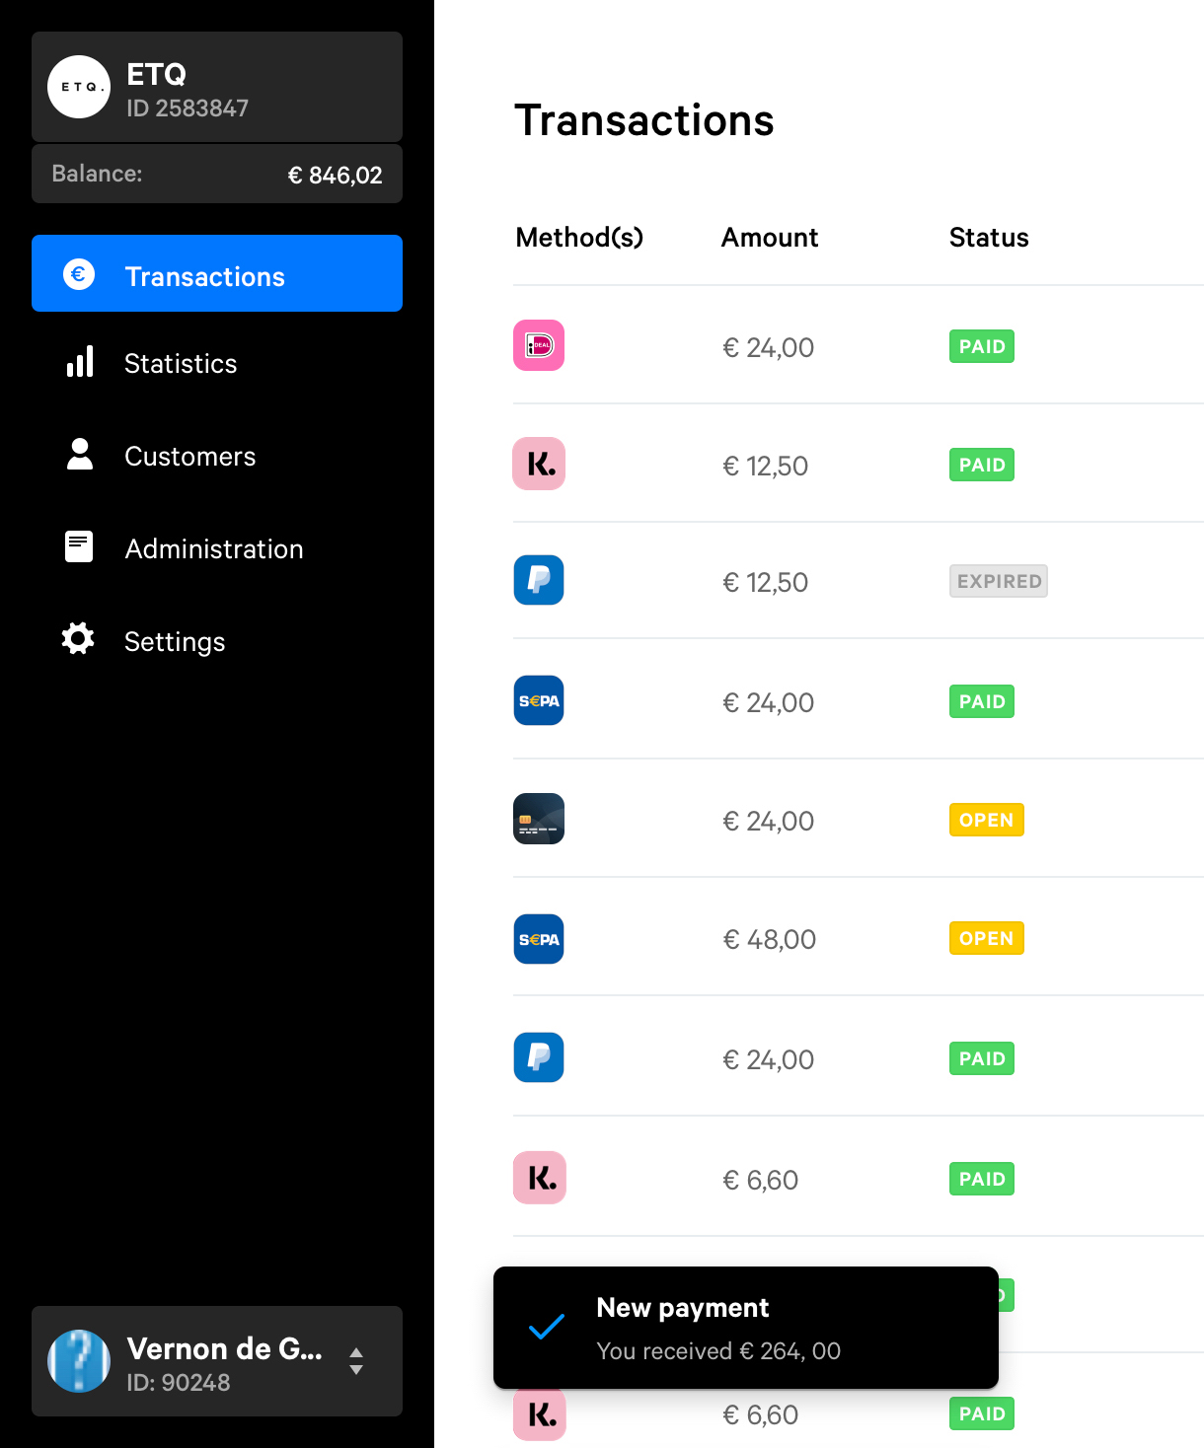Toggle the PAID badge on the € 24,00 iDEAL row
The width and height of the screenshot is (1204, 1448).
click(x=981, y=346)
